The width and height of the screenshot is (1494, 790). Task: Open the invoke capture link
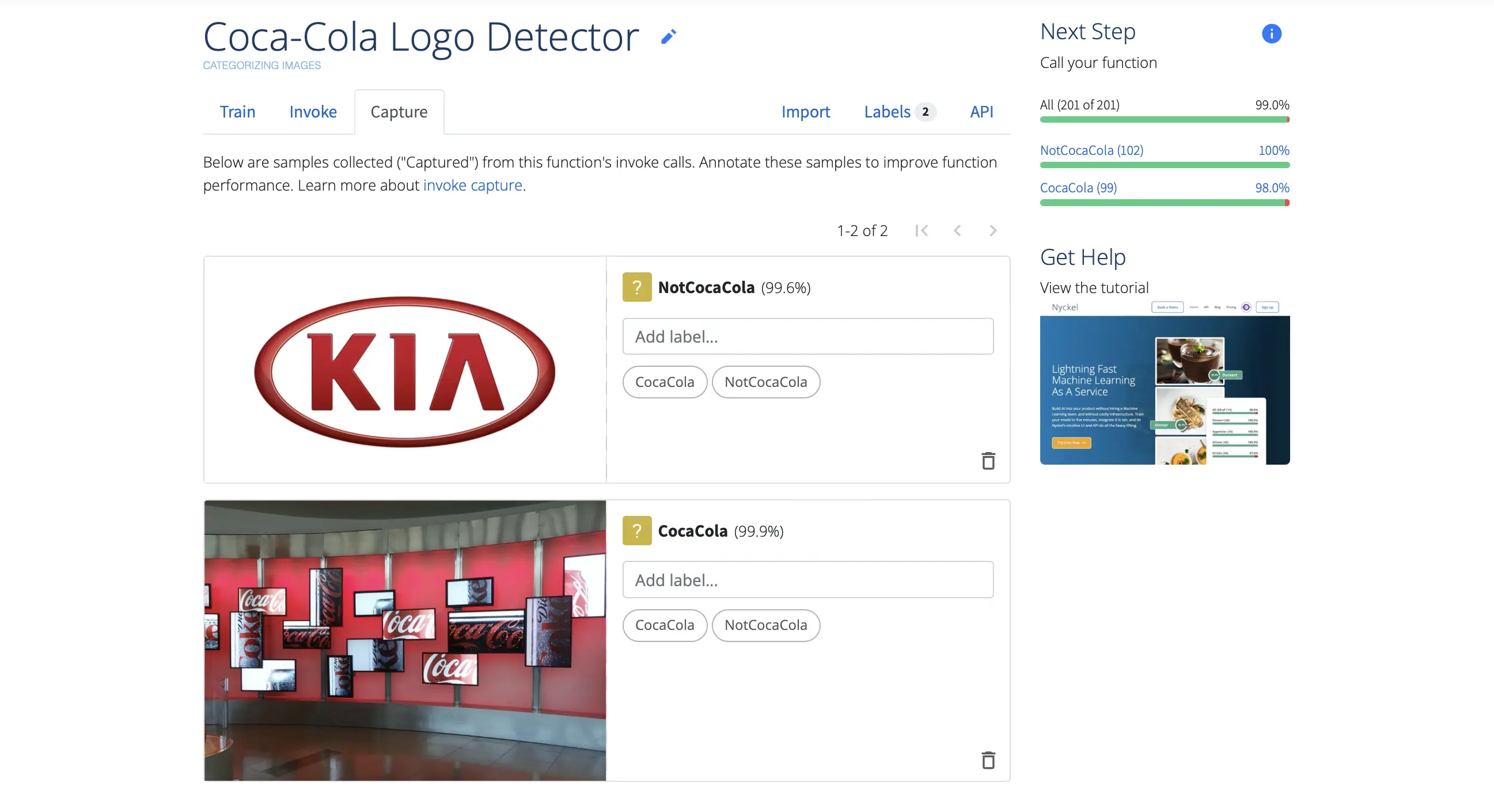pos(473,185)
